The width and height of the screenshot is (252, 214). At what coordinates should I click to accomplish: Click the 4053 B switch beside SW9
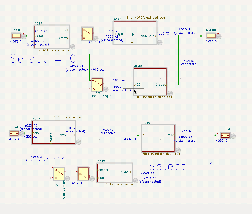[84, 173]
